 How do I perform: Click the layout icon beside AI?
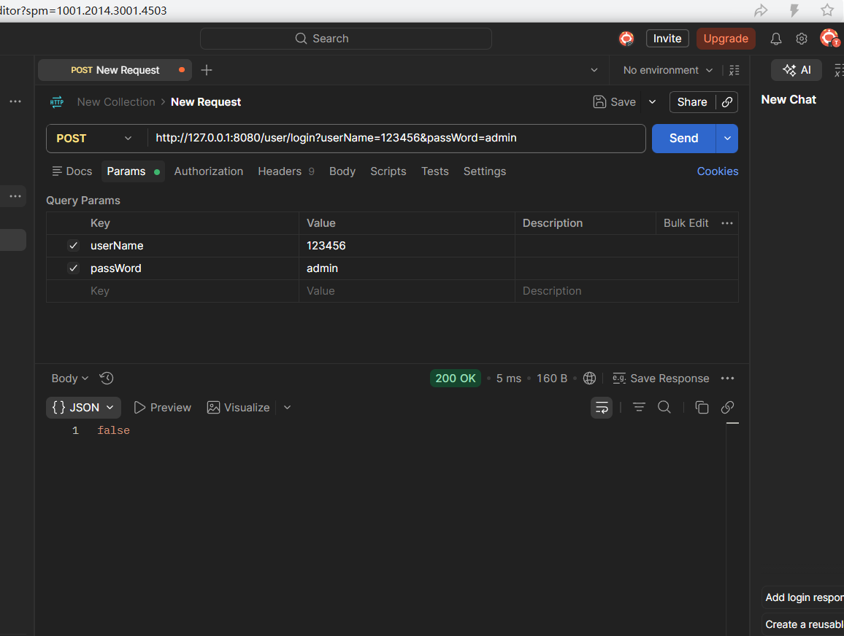(839, 71)
